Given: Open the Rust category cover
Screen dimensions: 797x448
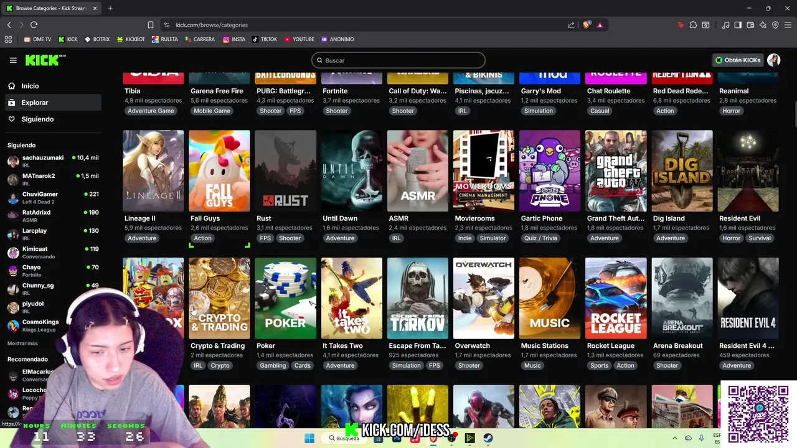Looking at the screenshot, I should coord(285,171).
